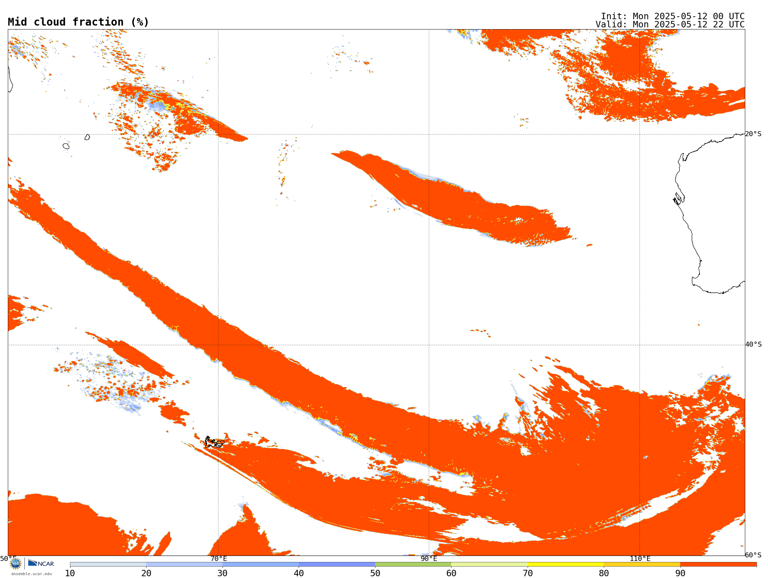This screenshot has height=578, width=768.
Task: Click the 60°S latitude label
Action: point(753,555)
